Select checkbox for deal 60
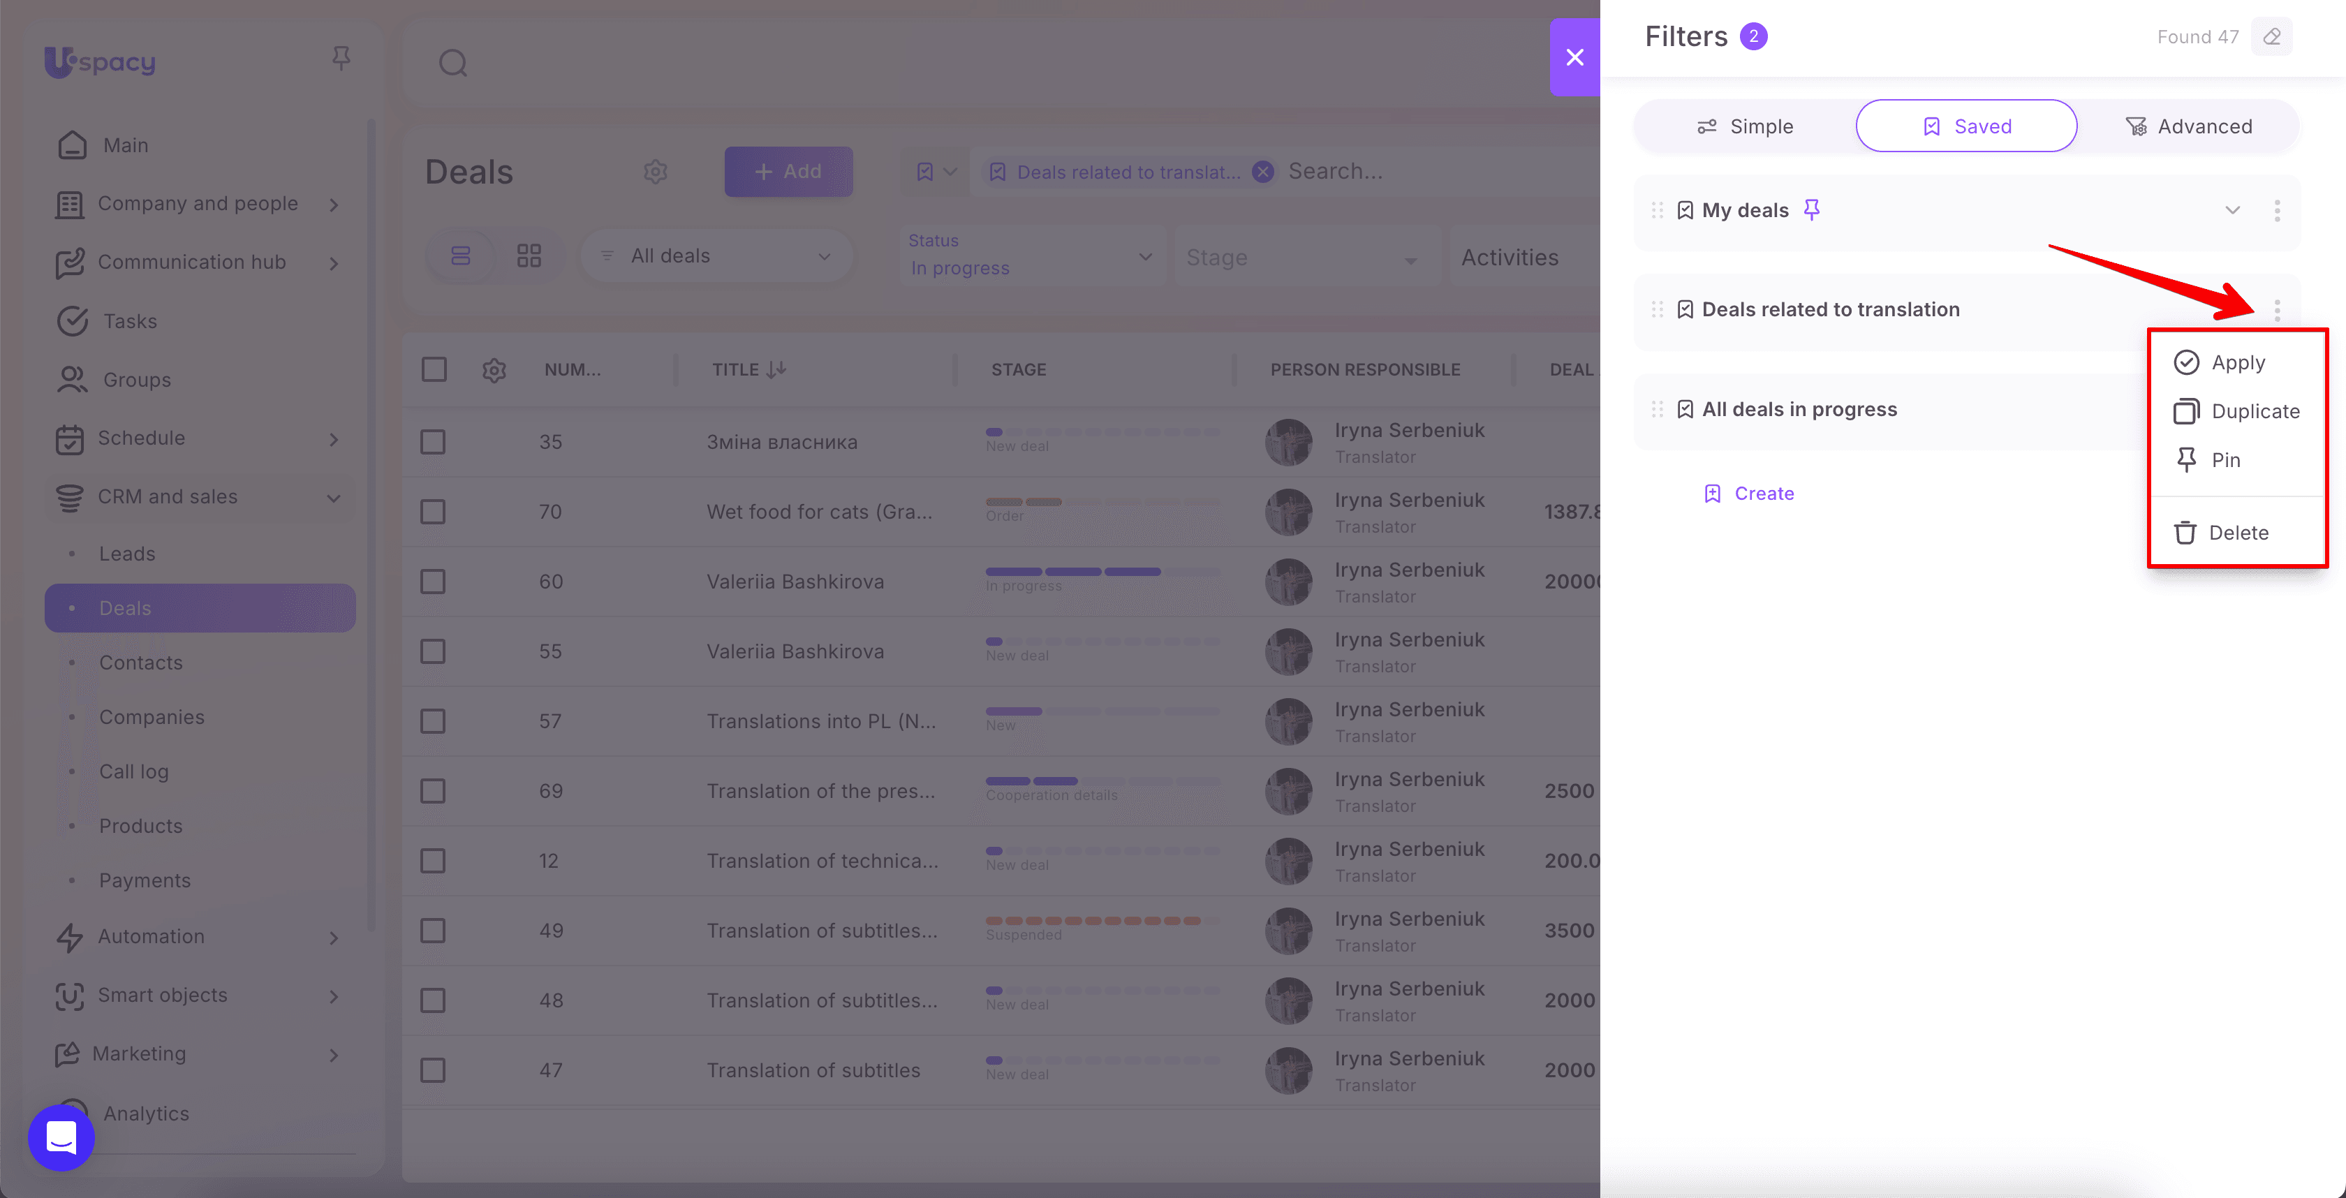The width and height of the screenshot is (2346, 1198). (433, 582)
